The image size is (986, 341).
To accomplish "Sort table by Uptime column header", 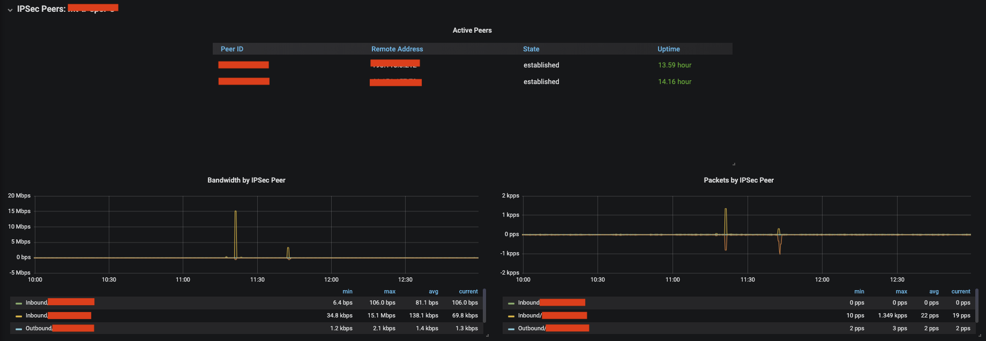I will 669,49.
